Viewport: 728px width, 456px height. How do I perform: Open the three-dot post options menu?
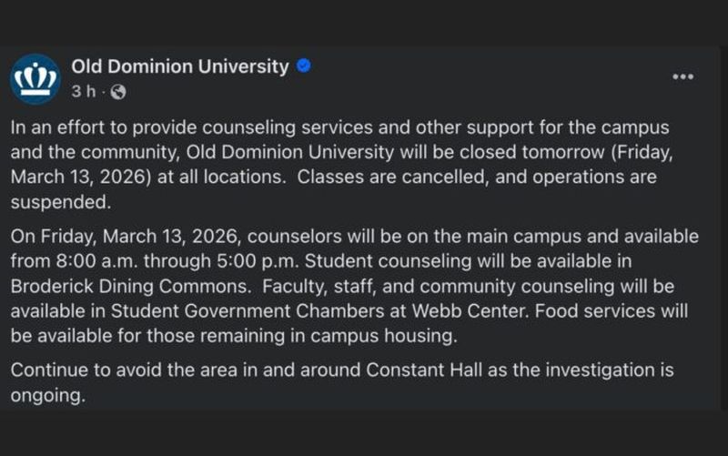(682, 76)
